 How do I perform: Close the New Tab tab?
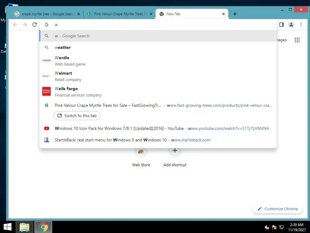pyautogui.click(x=223, y=14)
